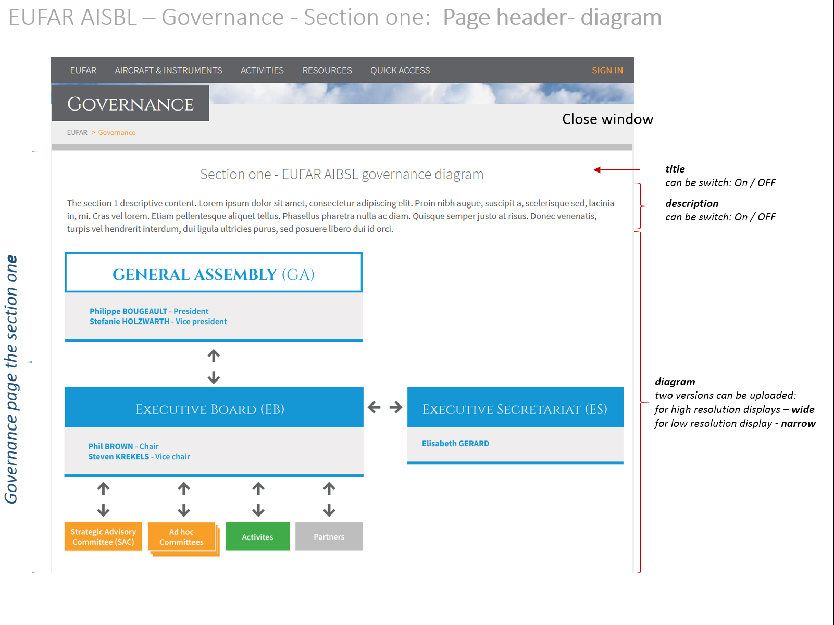This screenshot has height=625, width=834.
Task: Select the General Assembly (GA) box
Action: point(214,274)
